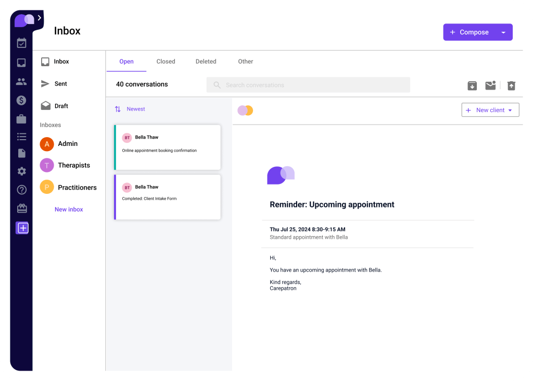Click the New inbox link
533x381 pixels.
[x=69, y=210]
